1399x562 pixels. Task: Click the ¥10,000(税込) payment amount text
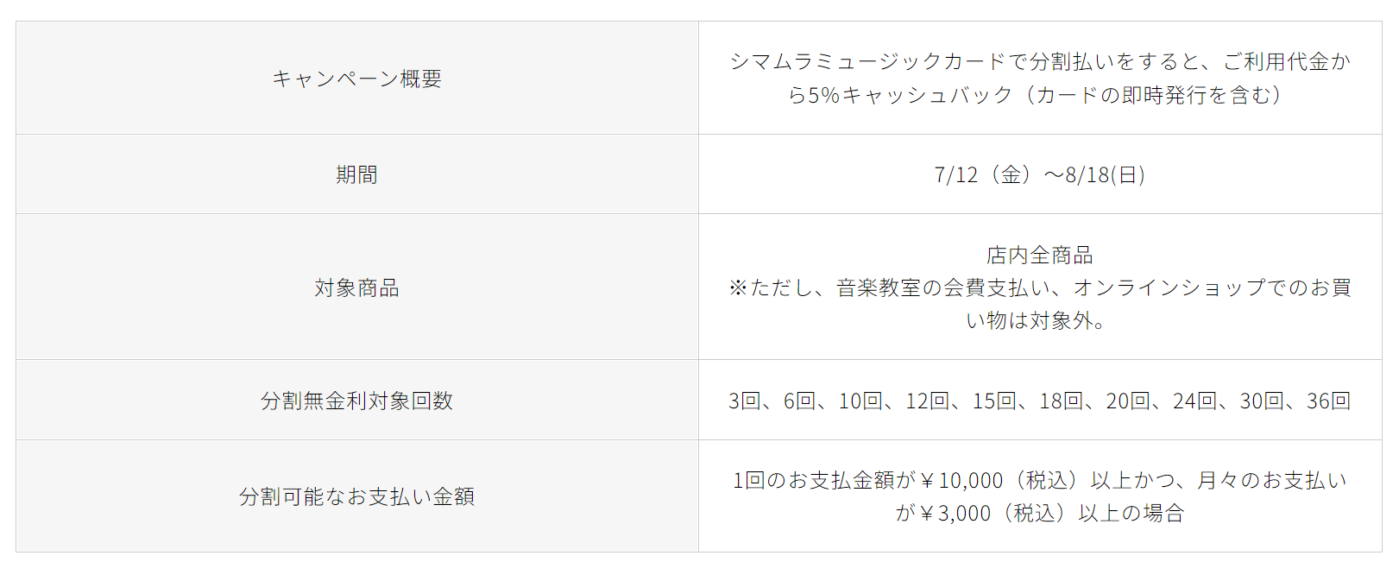click(999, 481)
